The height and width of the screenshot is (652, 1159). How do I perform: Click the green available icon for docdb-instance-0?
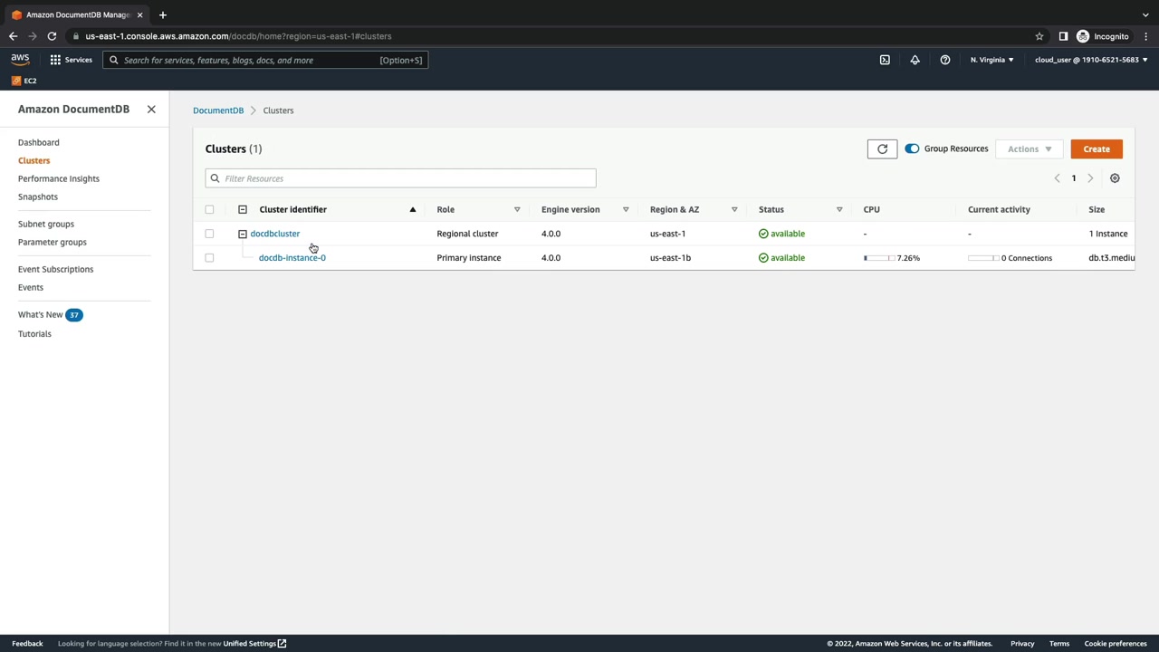tap(763, 258)
